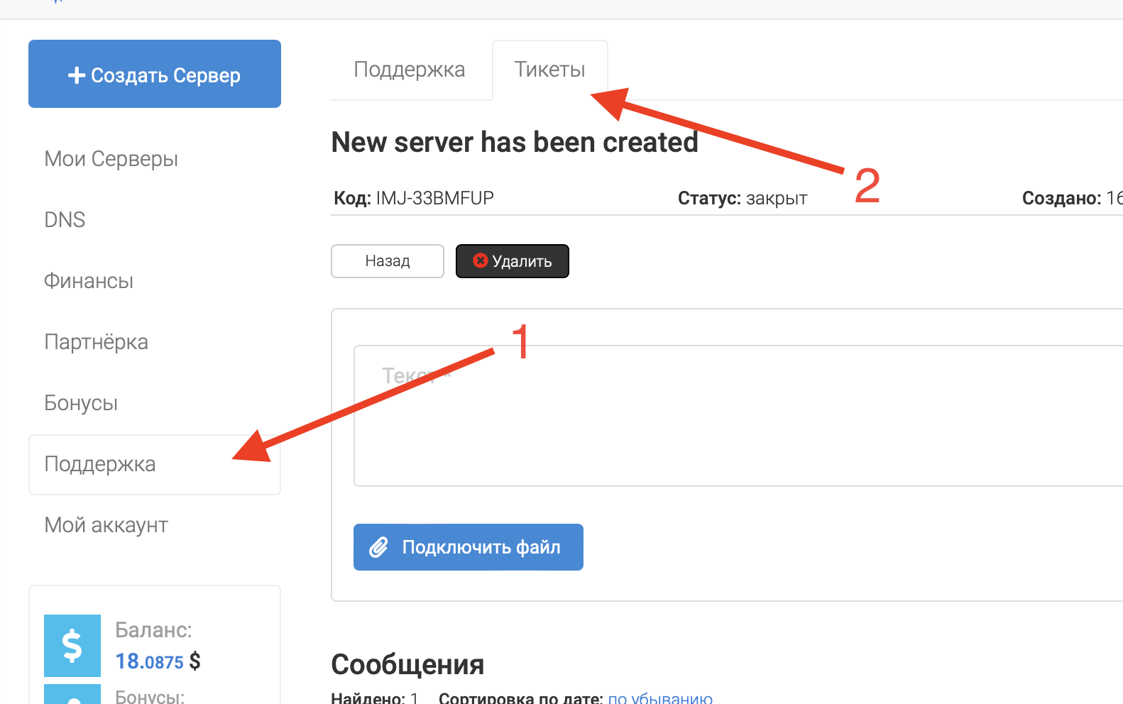The width and height of the screenshot is (1123, 704).
Task: Open Мои Серверы in the sidebar
Action: point(111,159)
